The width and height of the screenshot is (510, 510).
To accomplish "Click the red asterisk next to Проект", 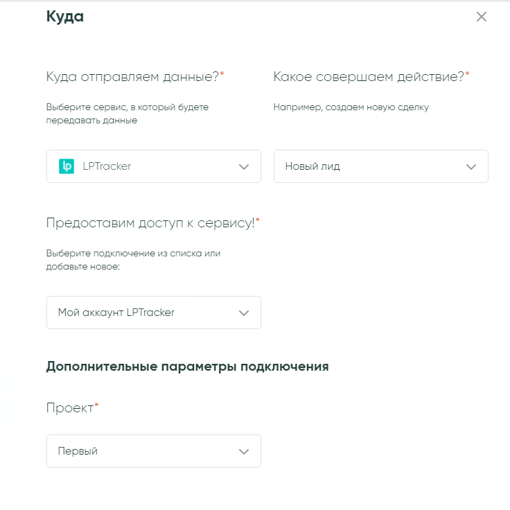I will click(x=96, y=406).
